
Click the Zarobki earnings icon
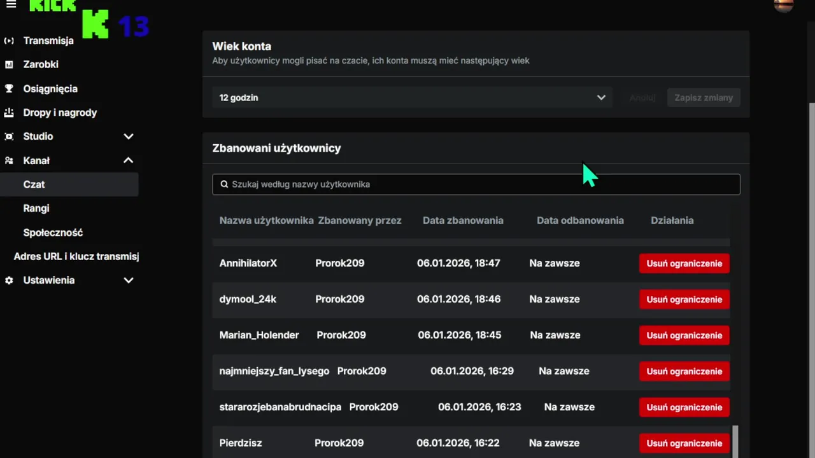point(9,64)
